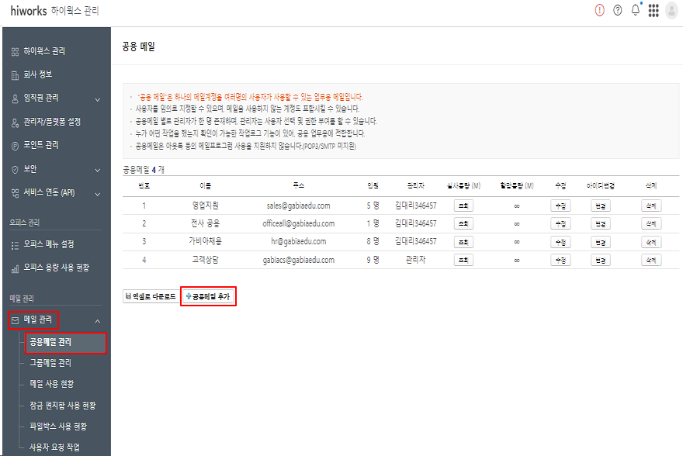Open 회사 정보 in the sidebar
The height and width of the screenshot is (456, 683).
coord(38,74)
